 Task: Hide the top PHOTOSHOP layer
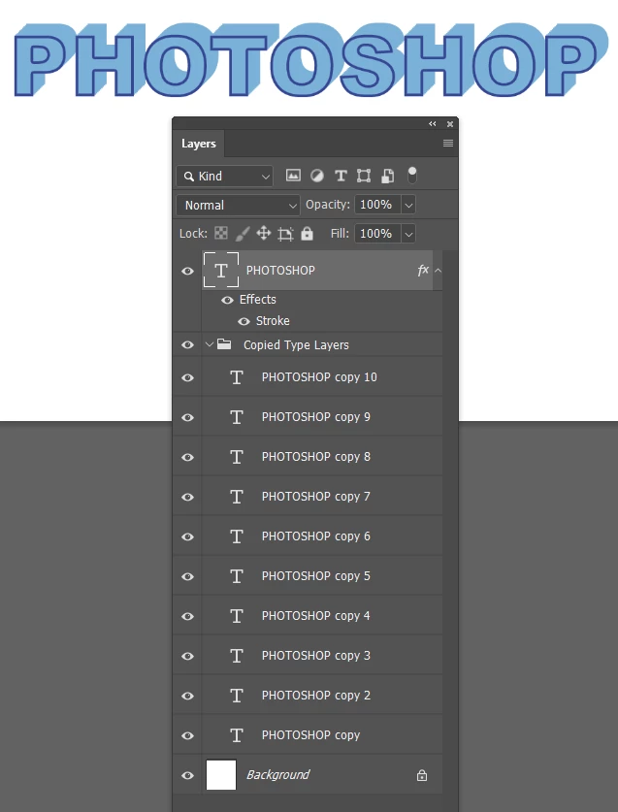(x=187, y=271)
